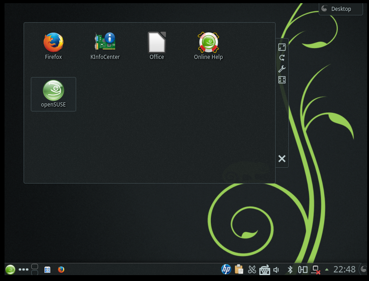The width and height of the screenshot is (369, 281).
Task: Show activities via the three-dots icon
Action: 24,270
